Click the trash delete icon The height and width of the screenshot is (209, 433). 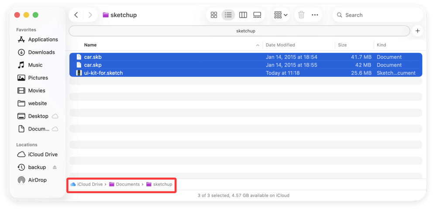coord(301,15)
